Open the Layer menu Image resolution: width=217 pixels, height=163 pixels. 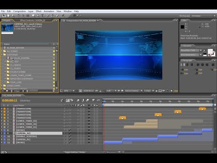31,11
